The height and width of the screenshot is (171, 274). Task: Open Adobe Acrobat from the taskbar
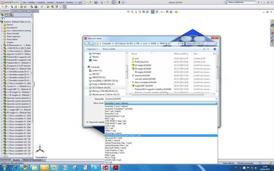point(116,168)
